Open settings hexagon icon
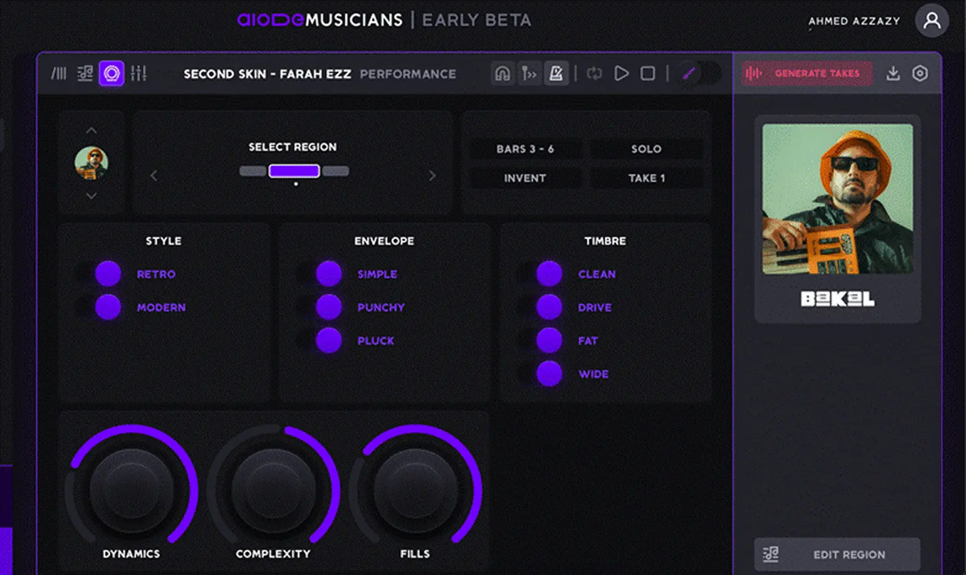The image size is (966, 575). (x=920, y=74)
